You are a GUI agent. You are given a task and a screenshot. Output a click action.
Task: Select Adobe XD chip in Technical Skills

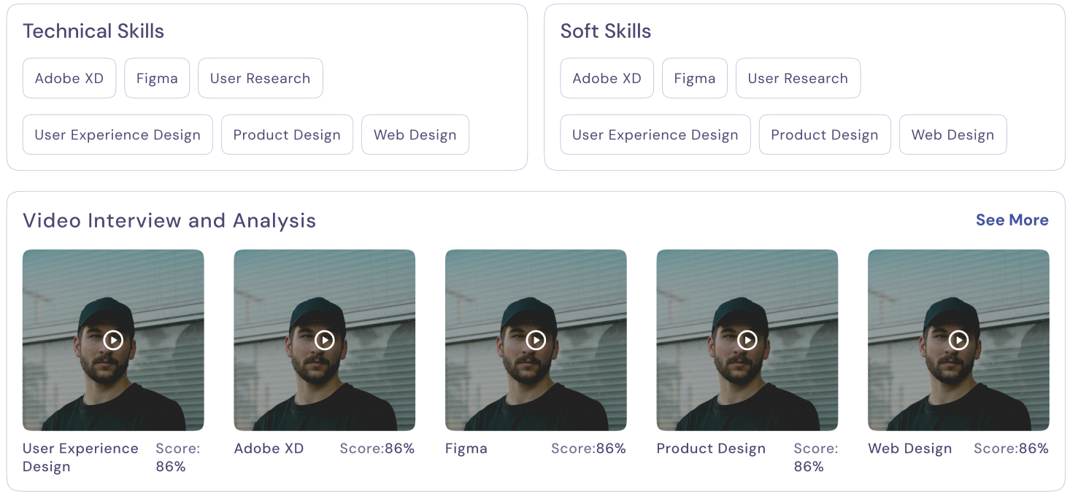click(x=69, y=78)
